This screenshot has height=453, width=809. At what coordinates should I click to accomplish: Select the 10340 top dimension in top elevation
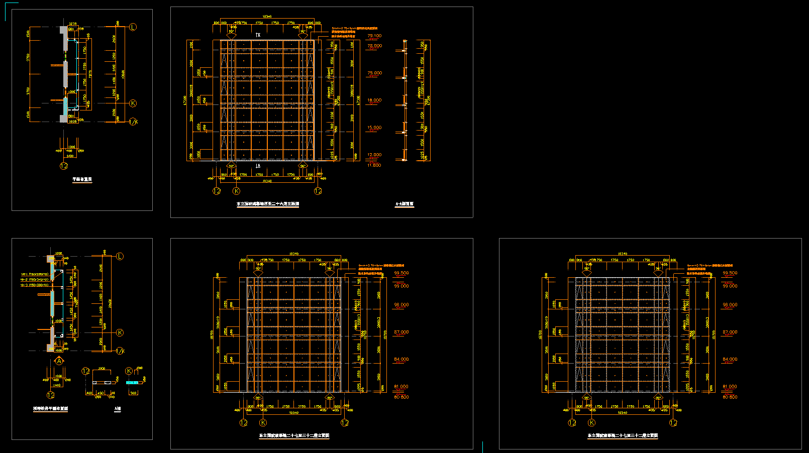pos(267,17)
